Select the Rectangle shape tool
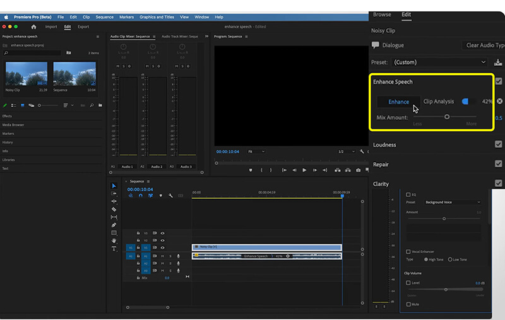This screenshot has height=320, width=505. [x=114, y=233]
